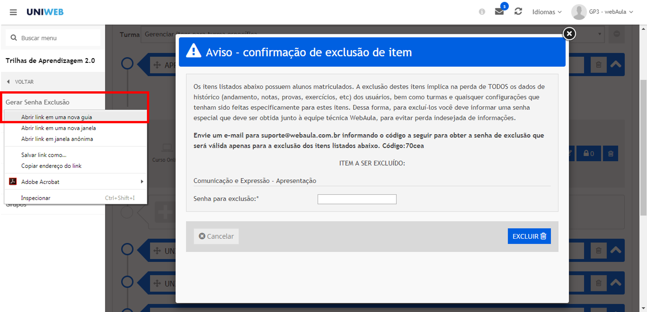This screenshot has height=312, width=647.
Task: Open the mail inbox envelope icon
Action: (499, 12)
